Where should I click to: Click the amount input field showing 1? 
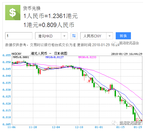[19, 36]
